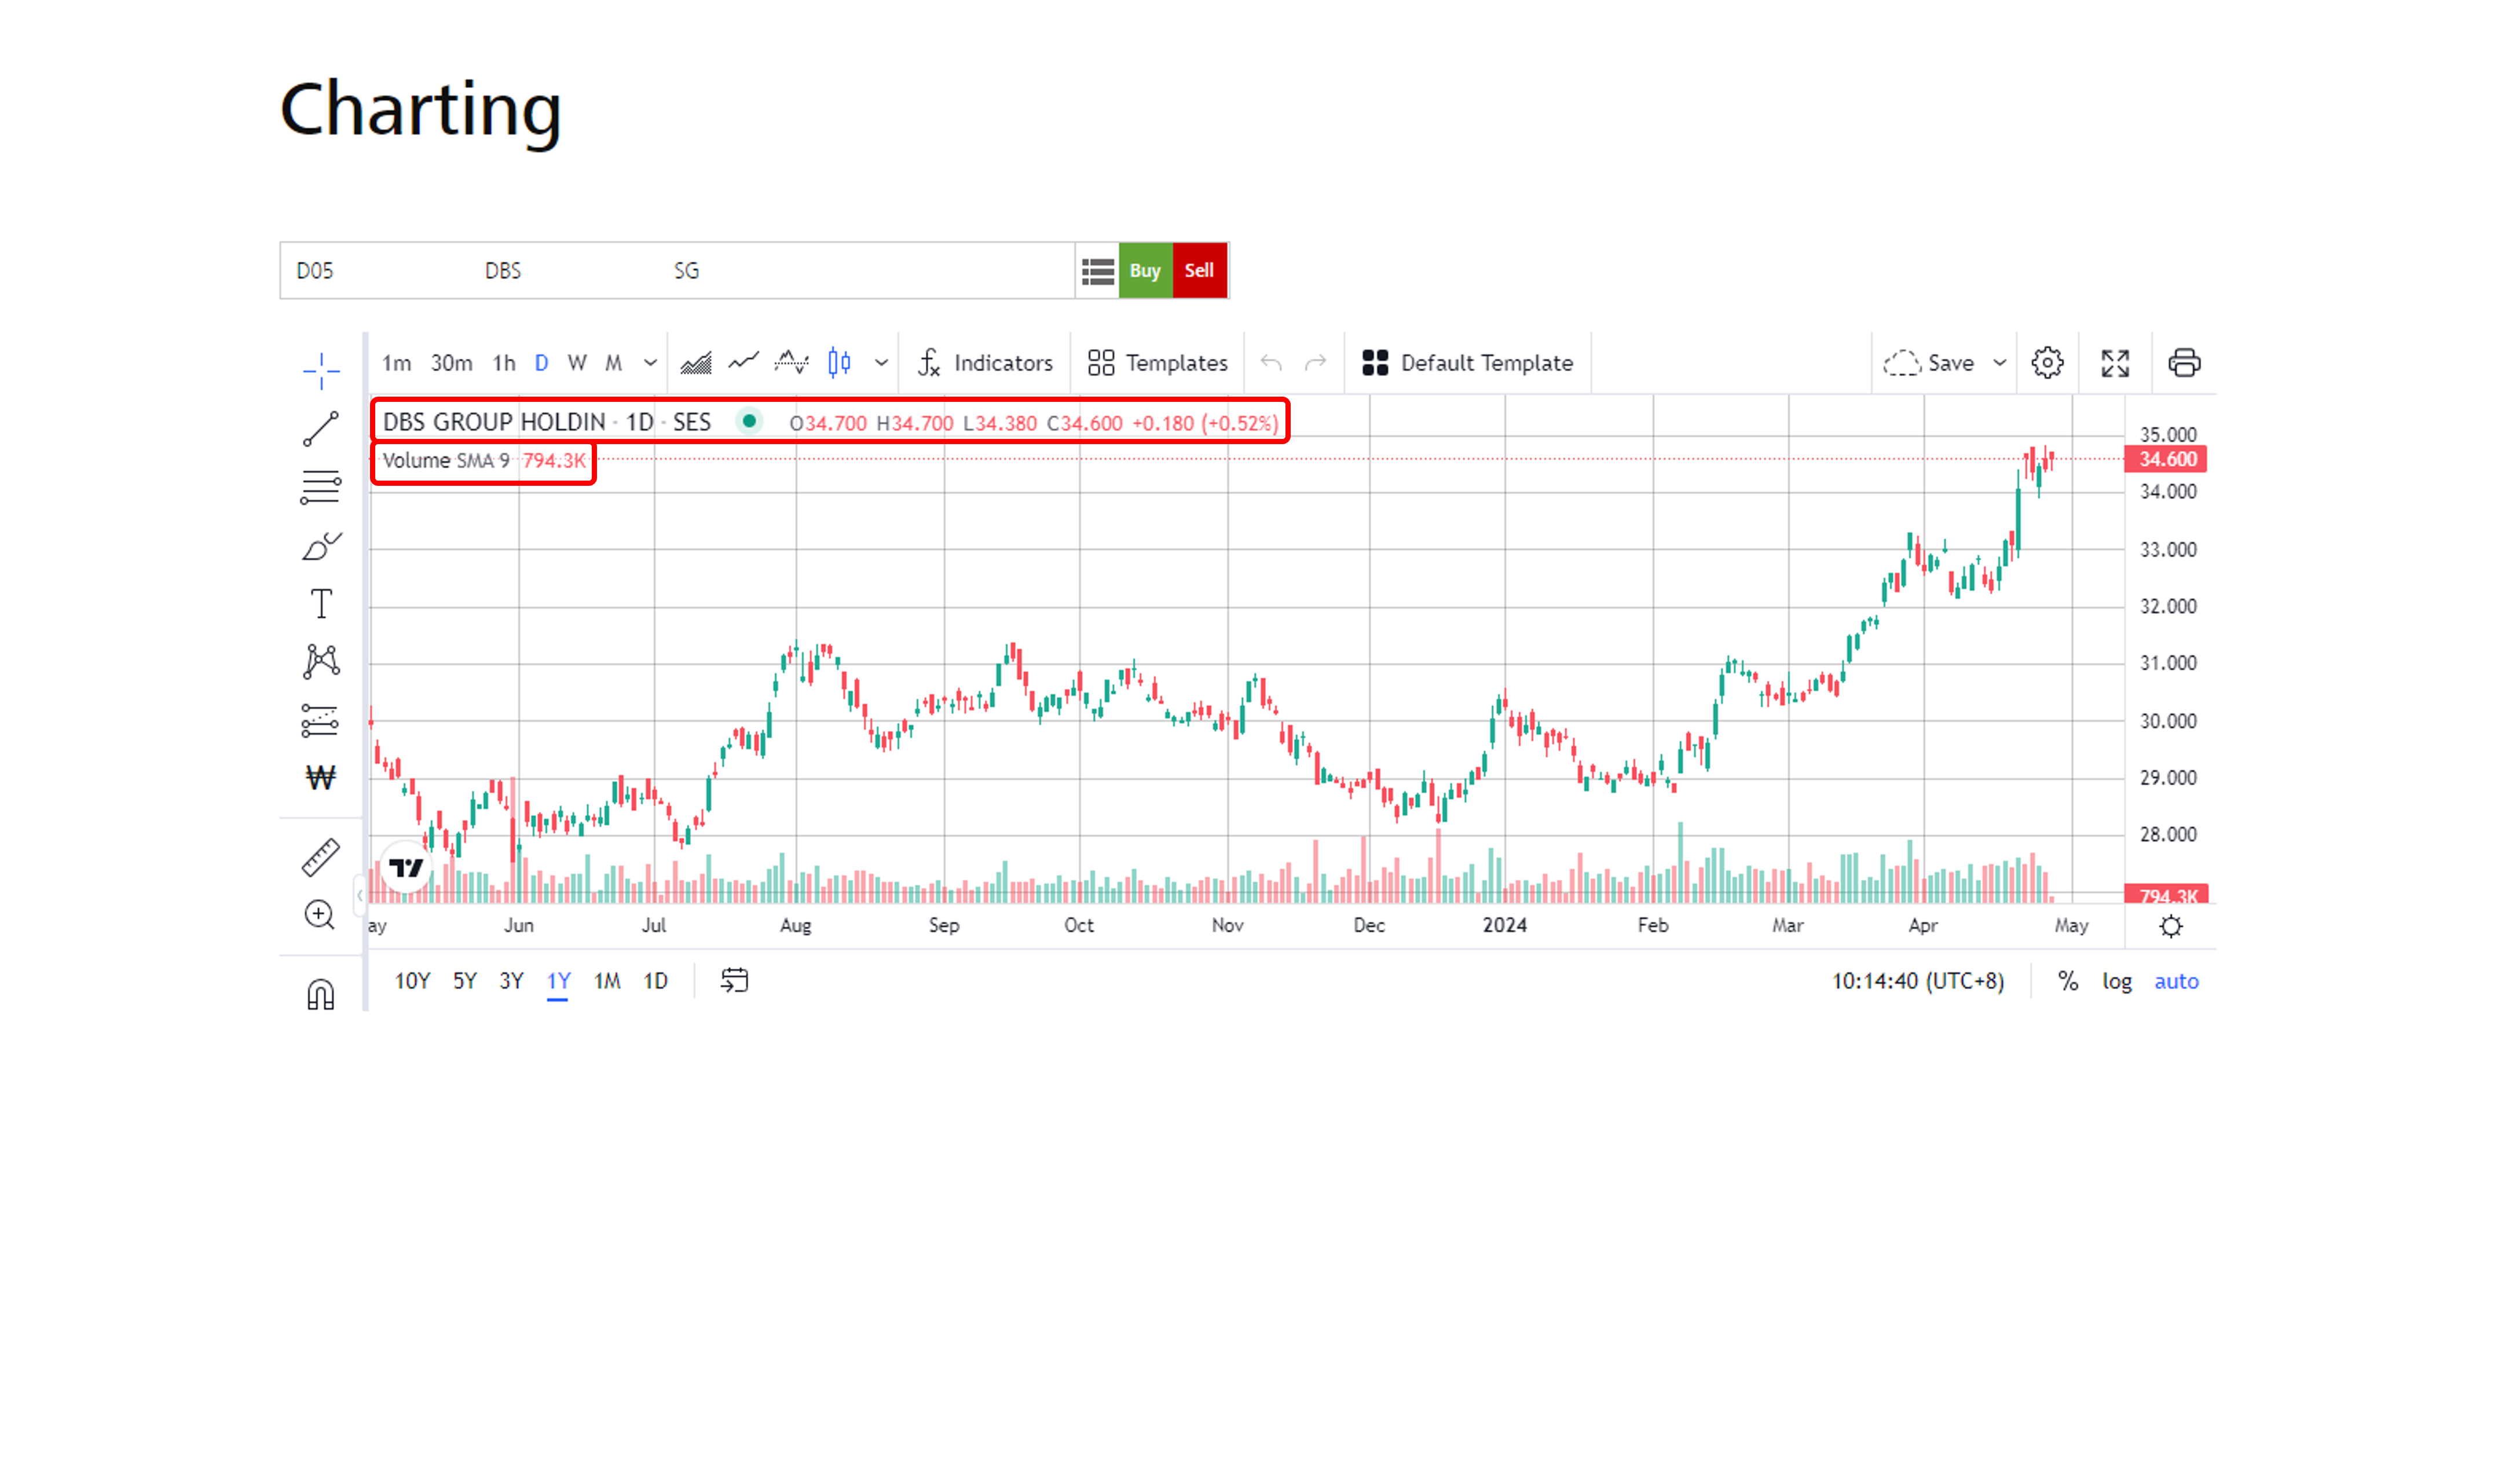This screenshot has width=2520, height=1465.
Task: Open the forecasting and measurement tools
Action: coord(321,720)
